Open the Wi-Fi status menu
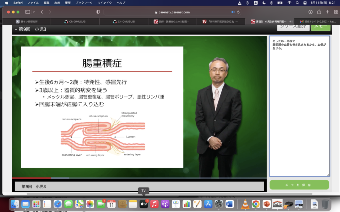Viewport: 340px width, 212px height. 289,3
